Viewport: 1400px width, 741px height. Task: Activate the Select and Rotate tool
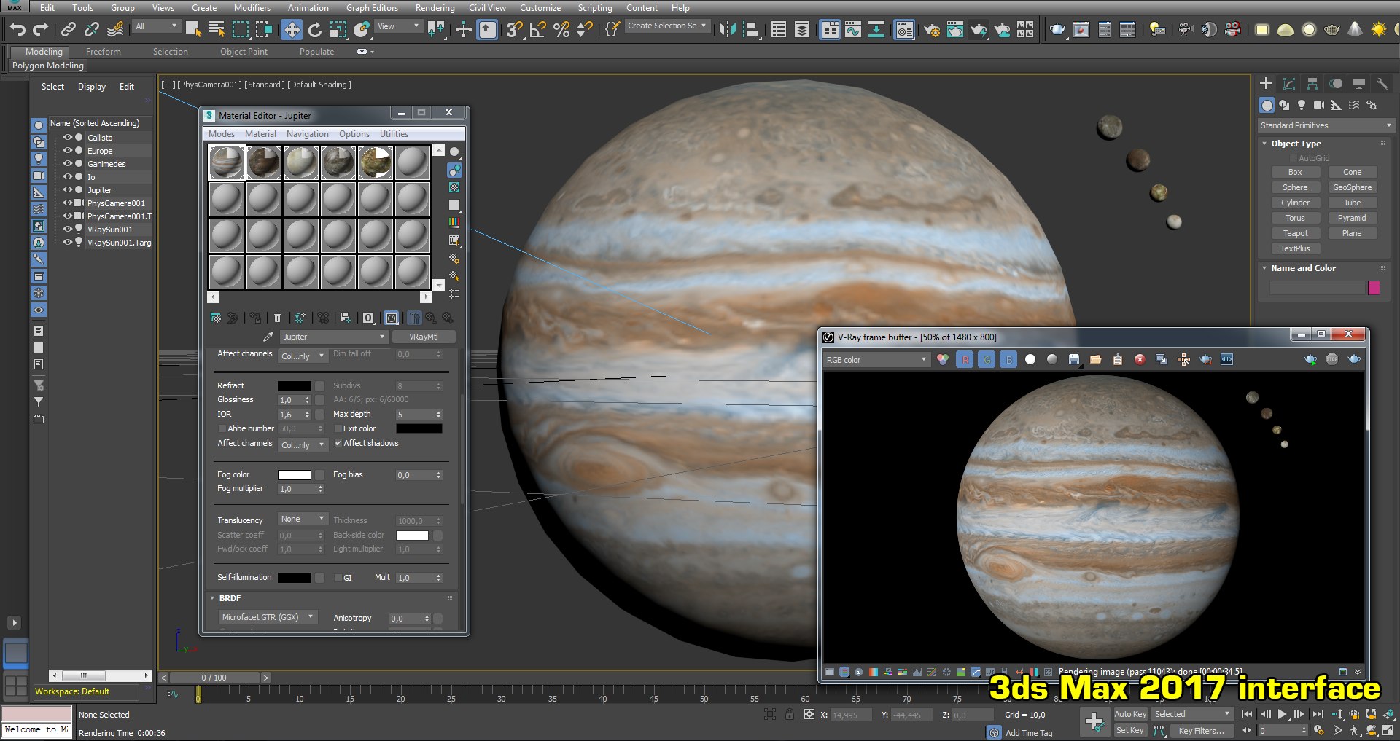(315, 29)
